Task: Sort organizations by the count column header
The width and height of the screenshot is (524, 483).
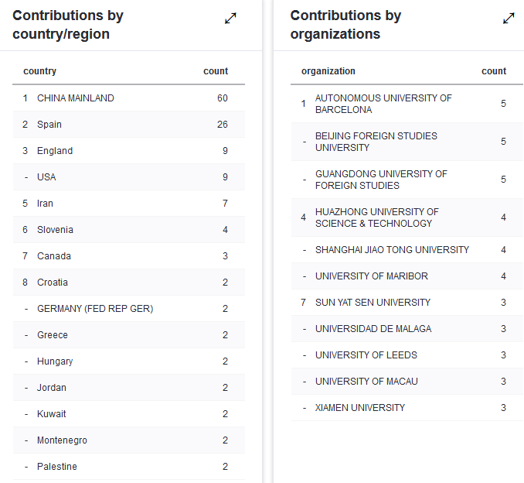Action: point(494,71)
